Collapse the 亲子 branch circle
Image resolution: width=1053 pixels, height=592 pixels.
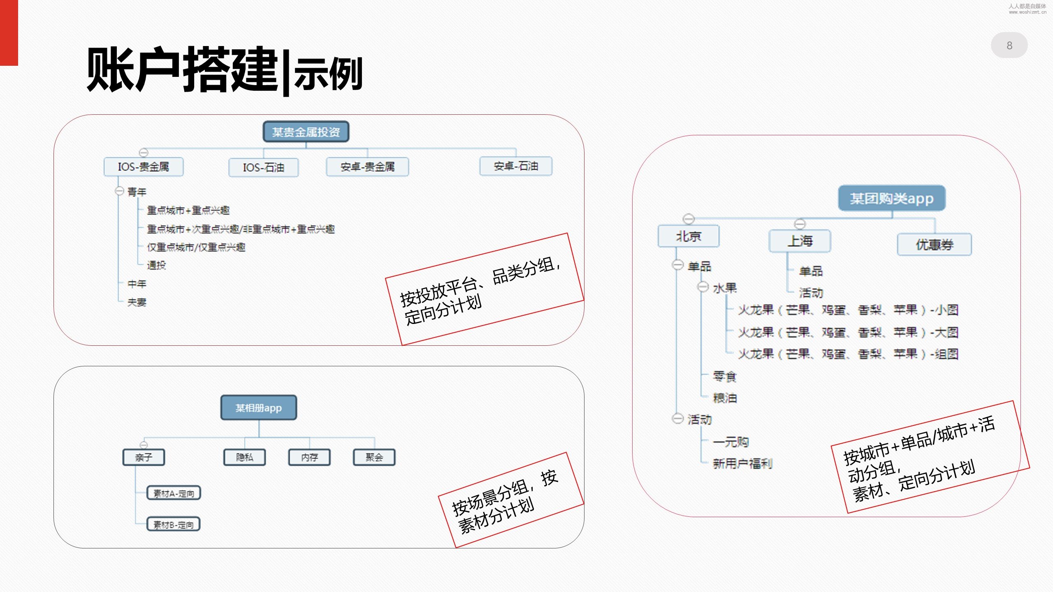tap(144, 444)
